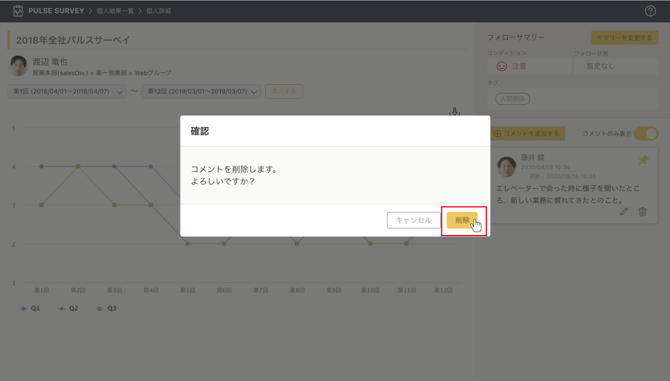Click the download icon above the chart
Viewport: 670px width, 381px height.
[x=455, y=112]
